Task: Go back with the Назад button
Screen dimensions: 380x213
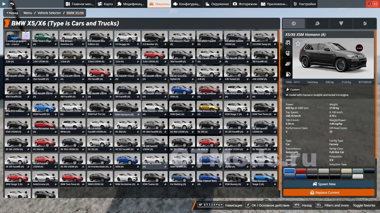Action: click(x=11, y=13)
